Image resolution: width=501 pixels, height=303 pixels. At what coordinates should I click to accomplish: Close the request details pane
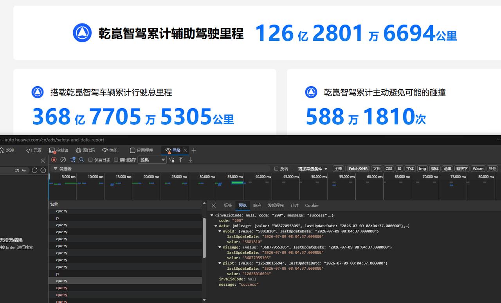pos(214,205)
